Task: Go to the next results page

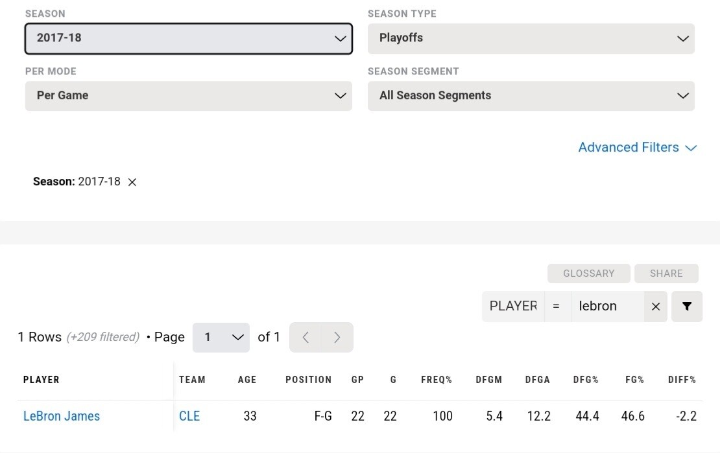Action: coord(337,337)
